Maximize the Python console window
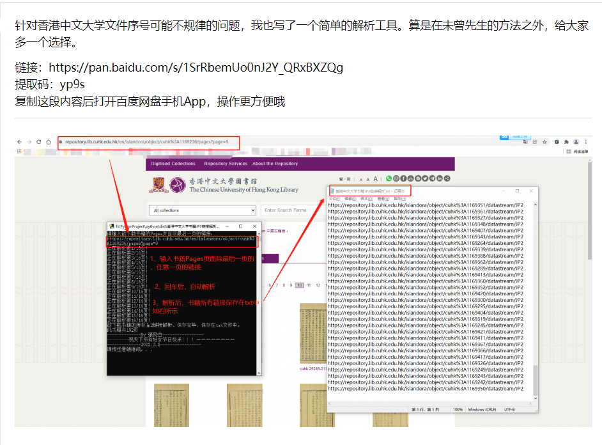Viewport: 602px width, 445px height. tap(241, 226)
